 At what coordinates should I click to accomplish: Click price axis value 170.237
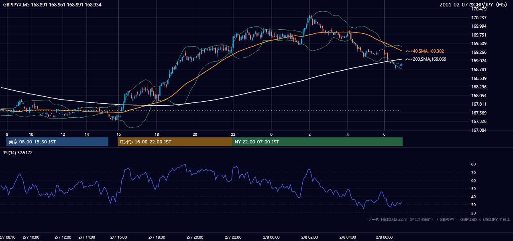(479, 18)
